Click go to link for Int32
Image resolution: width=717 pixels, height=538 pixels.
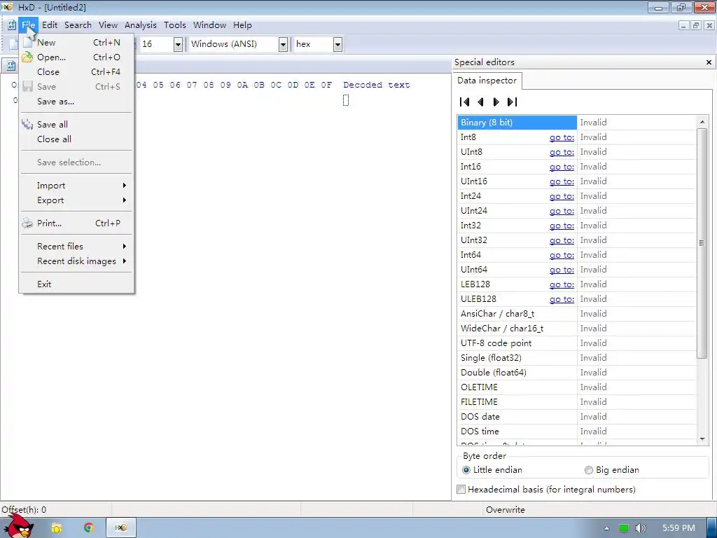pyautogui.click(x=562, y=226)
